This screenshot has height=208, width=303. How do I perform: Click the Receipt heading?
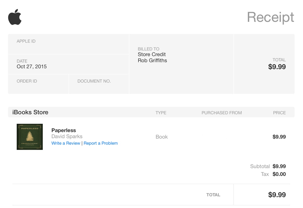point(270,17)
